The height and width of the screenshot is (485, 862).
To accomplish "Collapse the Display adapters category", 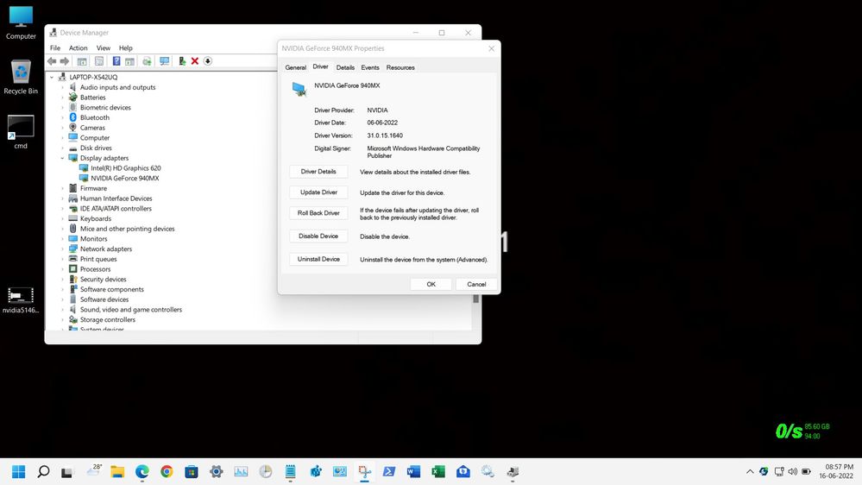I will pyautogui.click(x=62, y=159).
